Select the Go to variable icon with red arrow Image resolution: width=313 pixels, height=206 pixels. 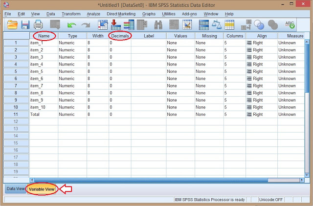(116, 25)
